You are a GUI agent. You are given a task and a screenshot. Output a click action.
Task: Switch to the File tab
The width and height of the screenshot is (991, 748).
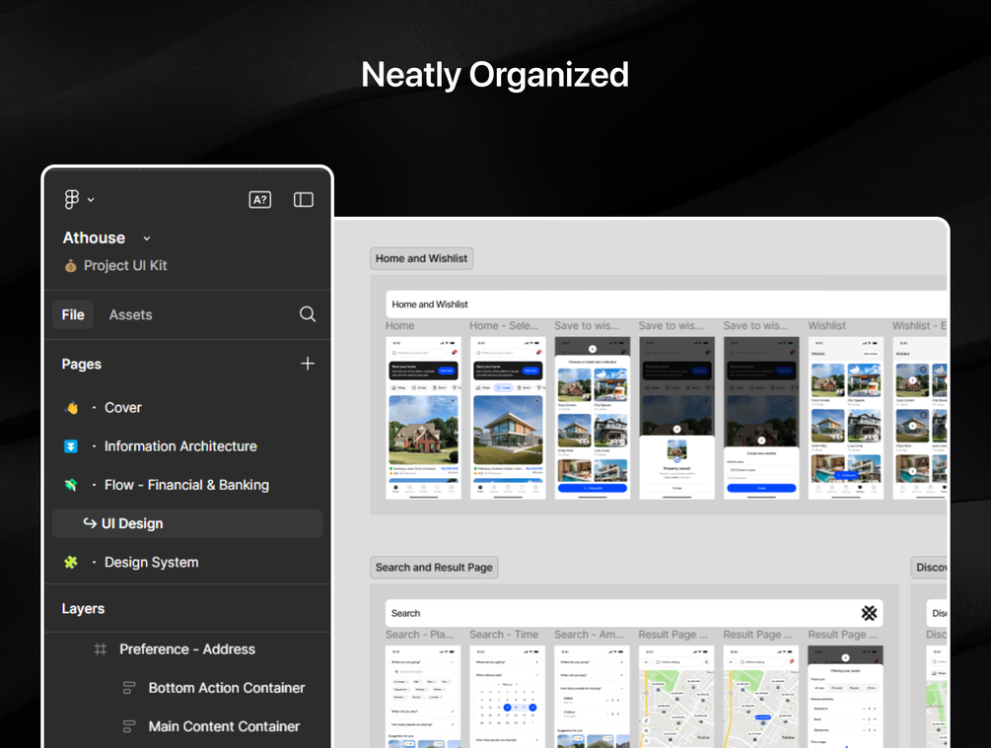73,314
